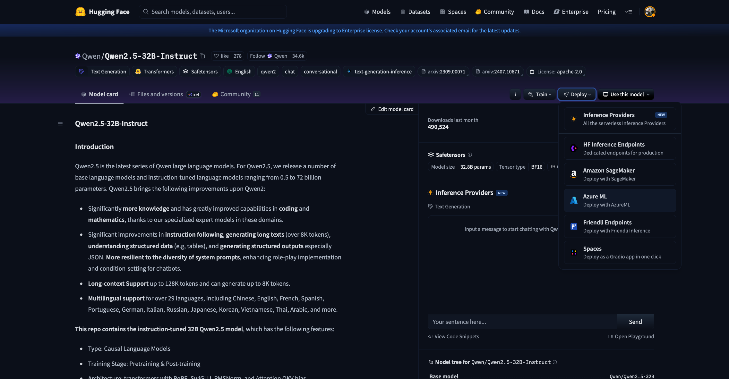Image resolution: width=729 pixels, height=379 pixels.
Task: Expand the navigation more-menu icon
Action: pos(629,12)
